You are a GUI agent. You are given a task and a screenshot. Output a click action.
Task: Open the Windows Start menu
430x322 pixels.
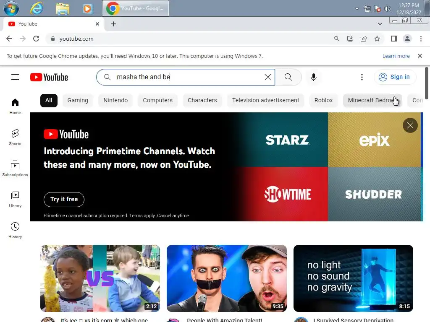click(x=11, y=8)
